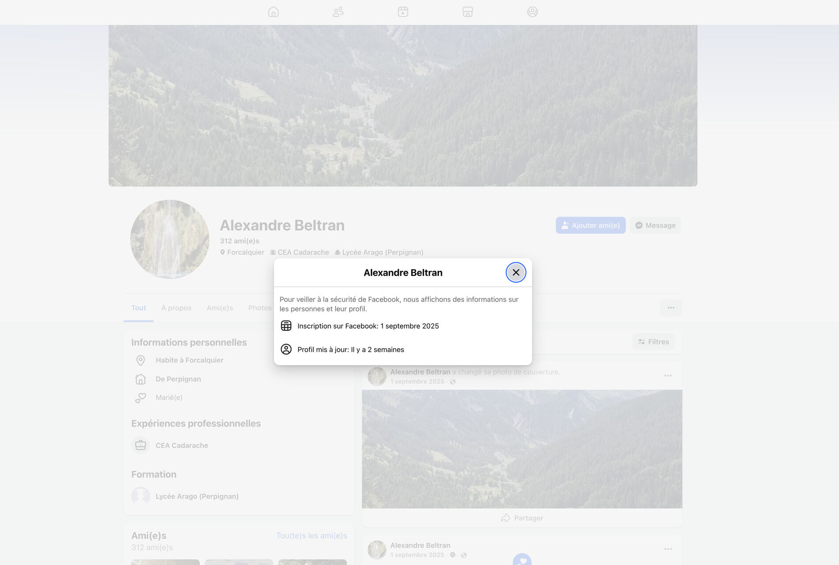Open Tou(te)s les ami(e)s link

coord(311,536)
